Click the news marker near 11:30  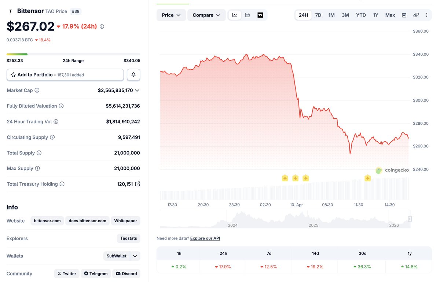coord(367,178)
